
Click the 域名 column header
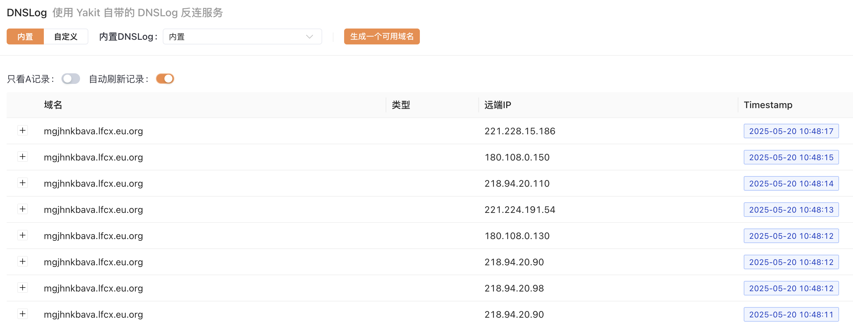point(53,105)
